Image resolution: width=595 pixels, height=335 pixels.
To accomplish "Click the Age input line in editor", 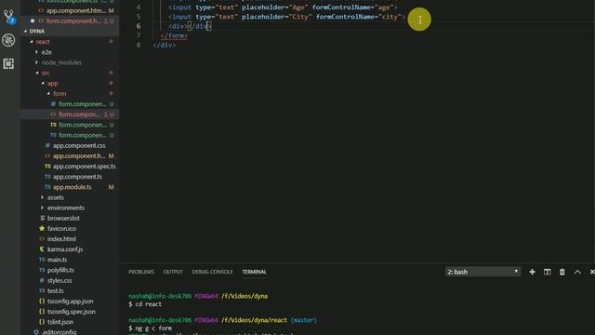I will pos(283,7).
